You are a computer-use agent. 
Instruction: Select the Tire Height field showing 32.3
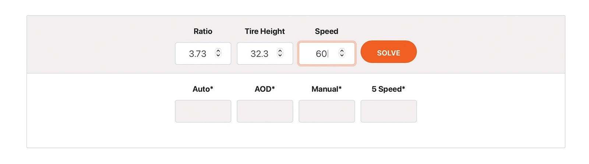[265, 53]
